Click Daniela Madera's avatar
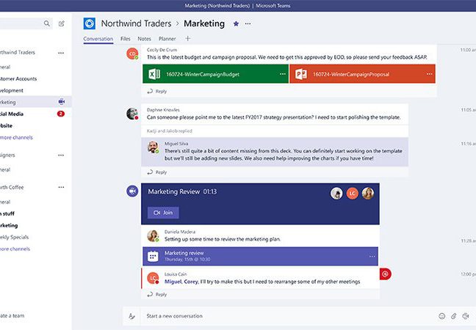This screenshot has width=476, height=330. coord(153,235)
